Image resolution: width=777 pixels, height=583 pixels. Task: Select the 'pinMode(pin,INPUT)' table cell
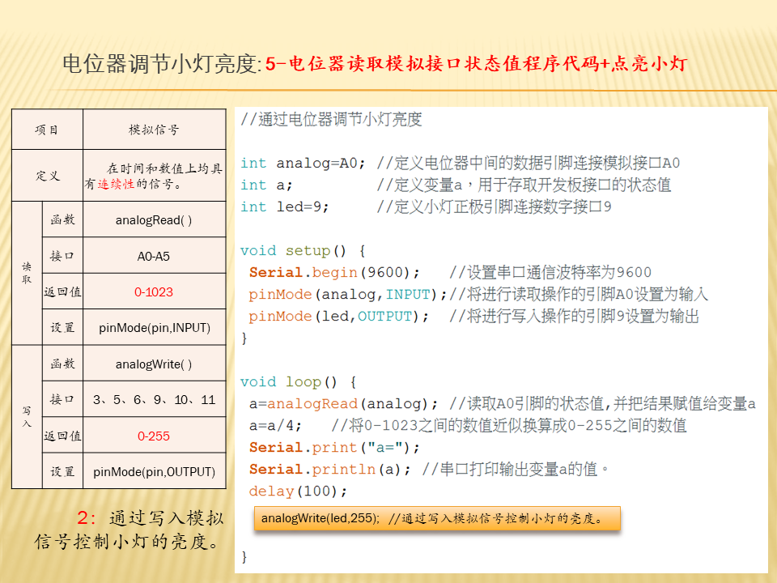[154, 328]
